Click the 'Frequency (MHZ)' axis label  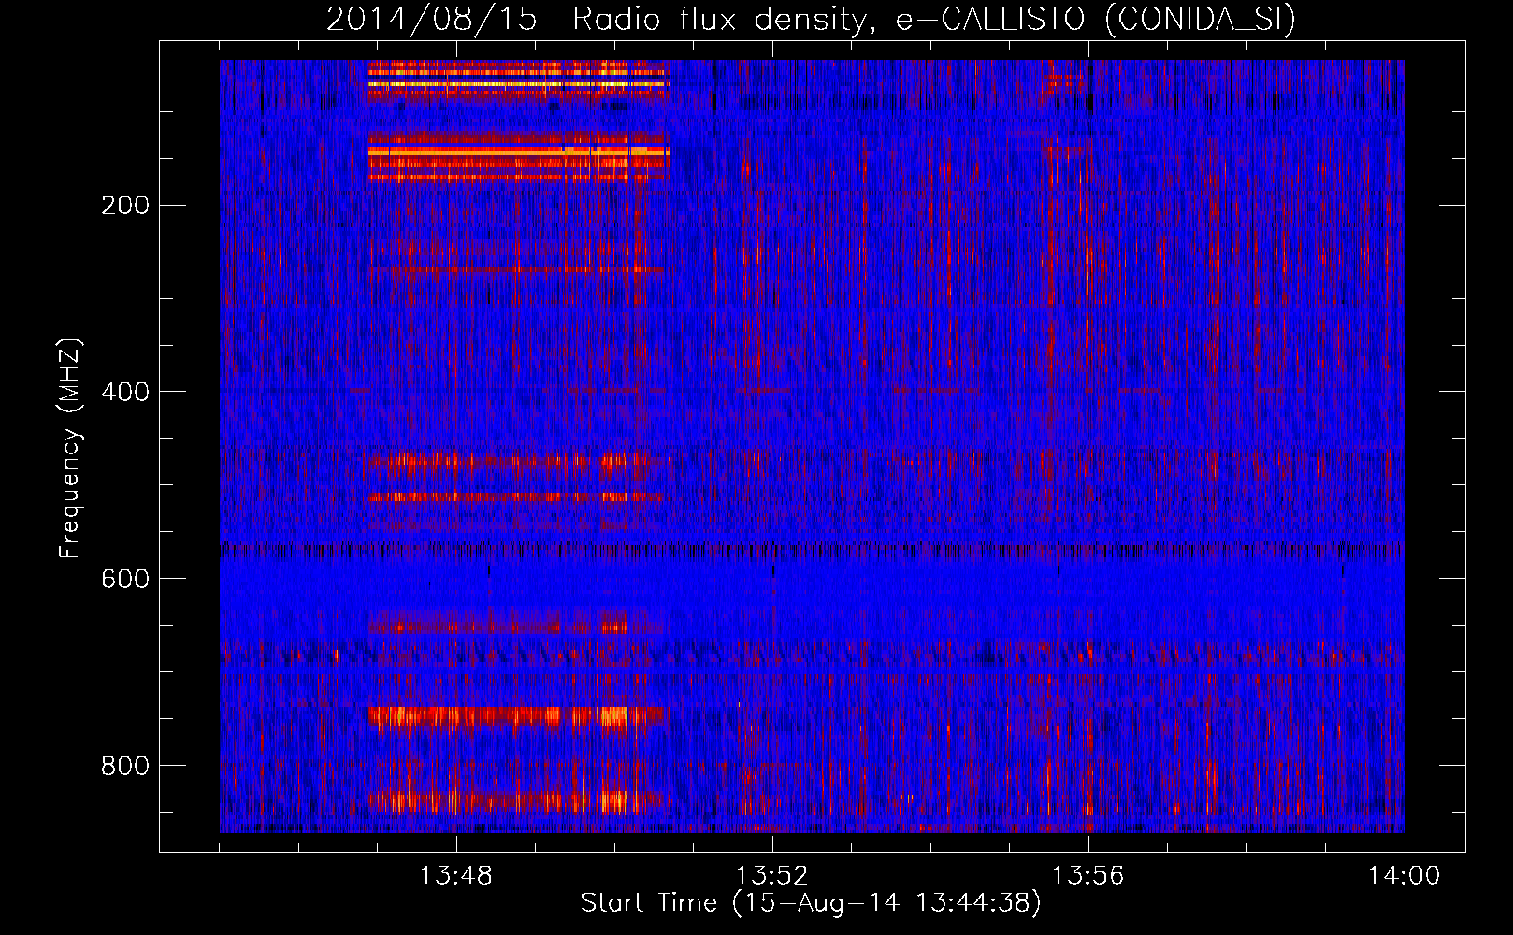point(70,449)
